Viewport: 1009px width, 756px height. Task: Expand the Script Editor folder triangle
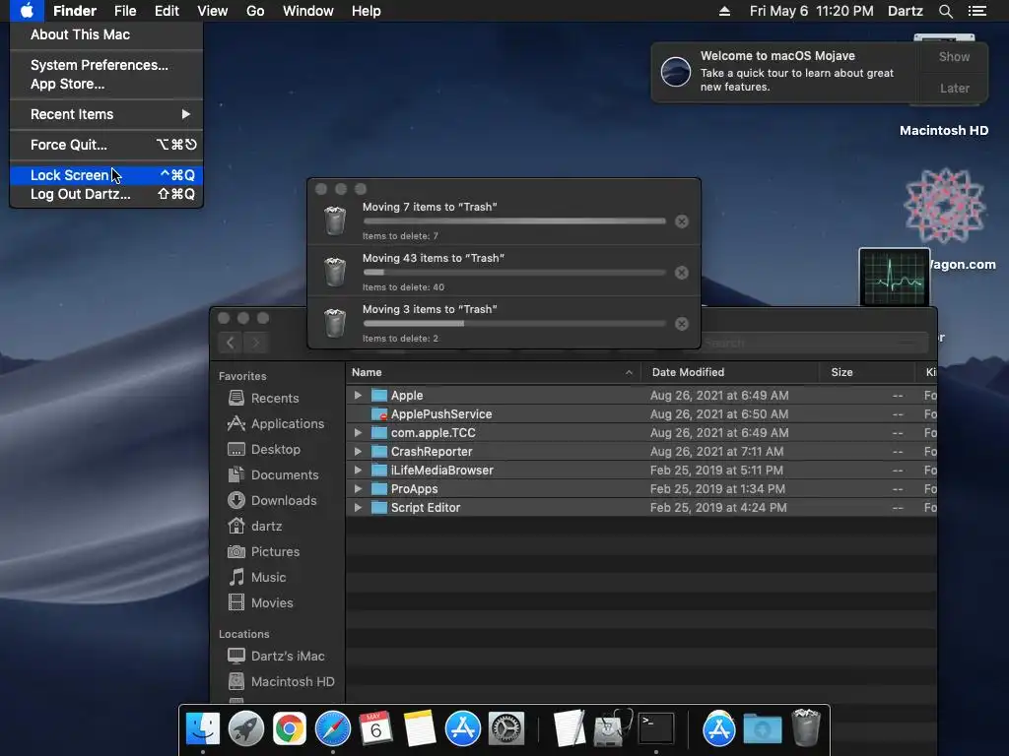[x=358, y=507]
